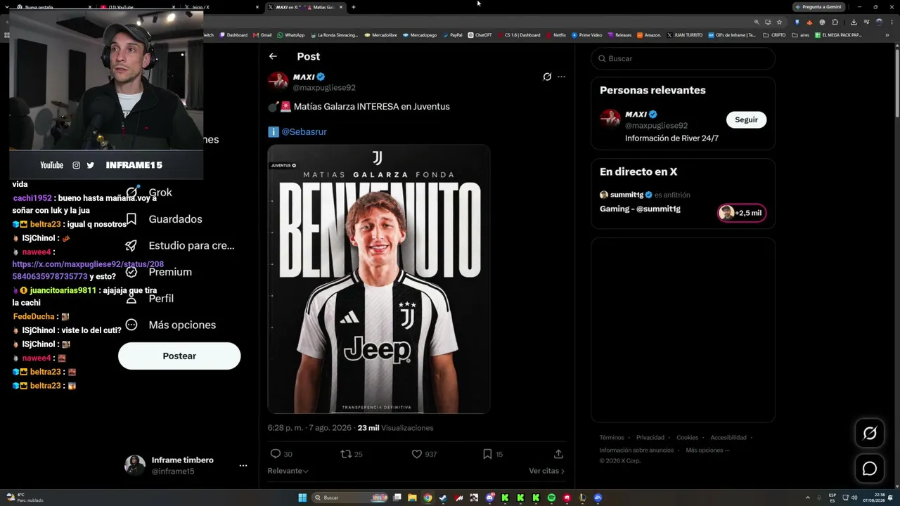The image size is (900, 506).
Task: Click the X search field Buscar
Action: click(x=683, y=58)
